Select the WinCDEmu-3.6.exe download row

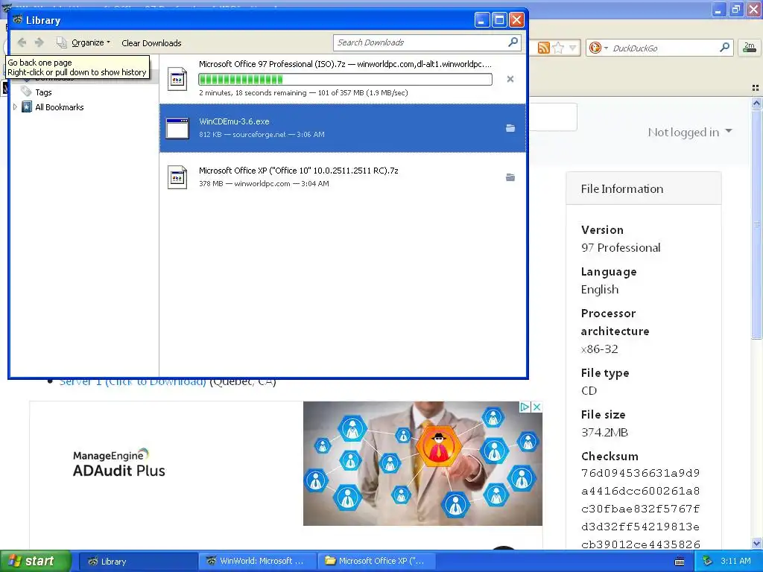tap(343, 128)
